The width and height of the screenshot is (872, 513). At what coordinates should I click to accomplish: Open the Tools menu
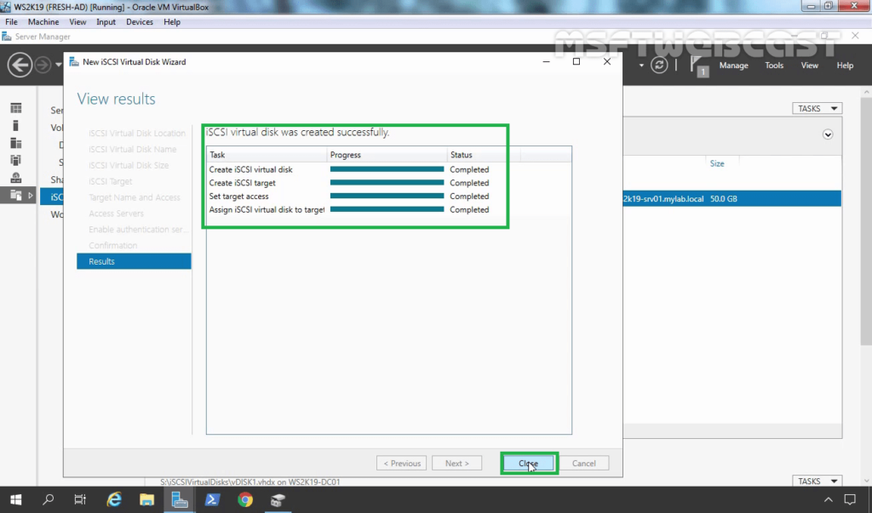[x=773, y=65]
